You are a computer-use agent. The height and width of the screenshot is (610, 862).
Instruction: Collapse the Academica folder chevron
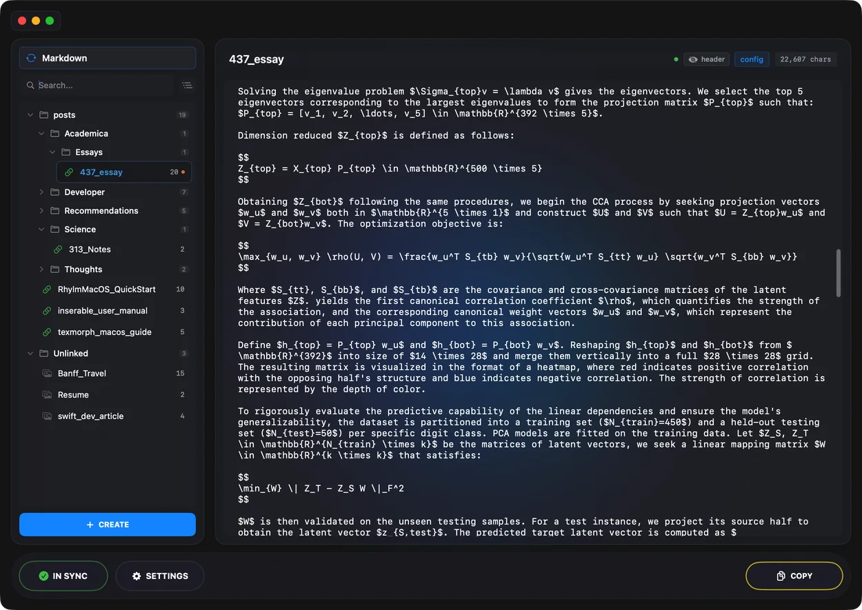(x=41, y=134)
